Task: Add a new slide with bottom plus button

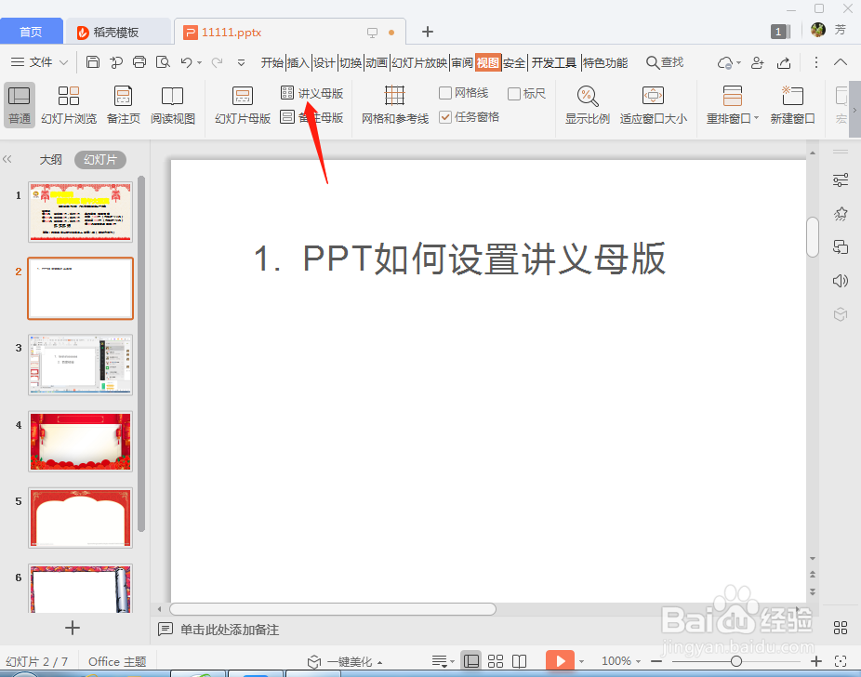Action: pos(72,628)
